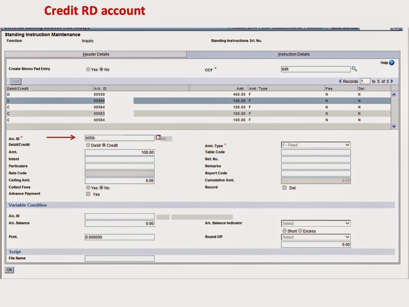Viewport: 409px width, 307px height.
Task: Click the OK button
Action: (x=9, y=270)
